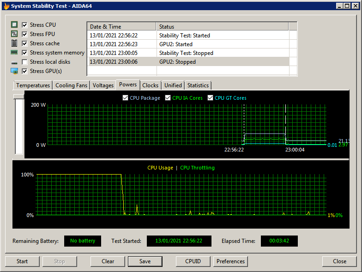This screenshot has height=272, width=362.
Task: Click the Start button
Action: pos(22,261)
